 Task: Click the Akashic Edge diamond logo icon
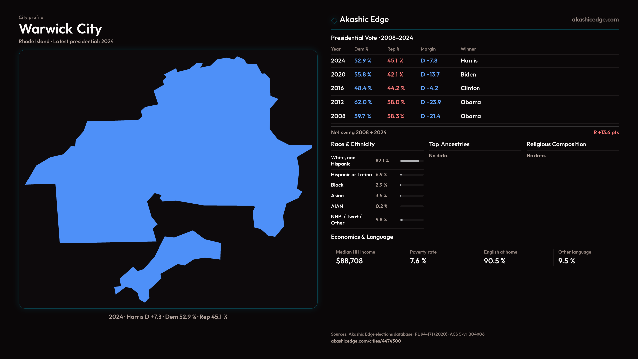point(334,20)
